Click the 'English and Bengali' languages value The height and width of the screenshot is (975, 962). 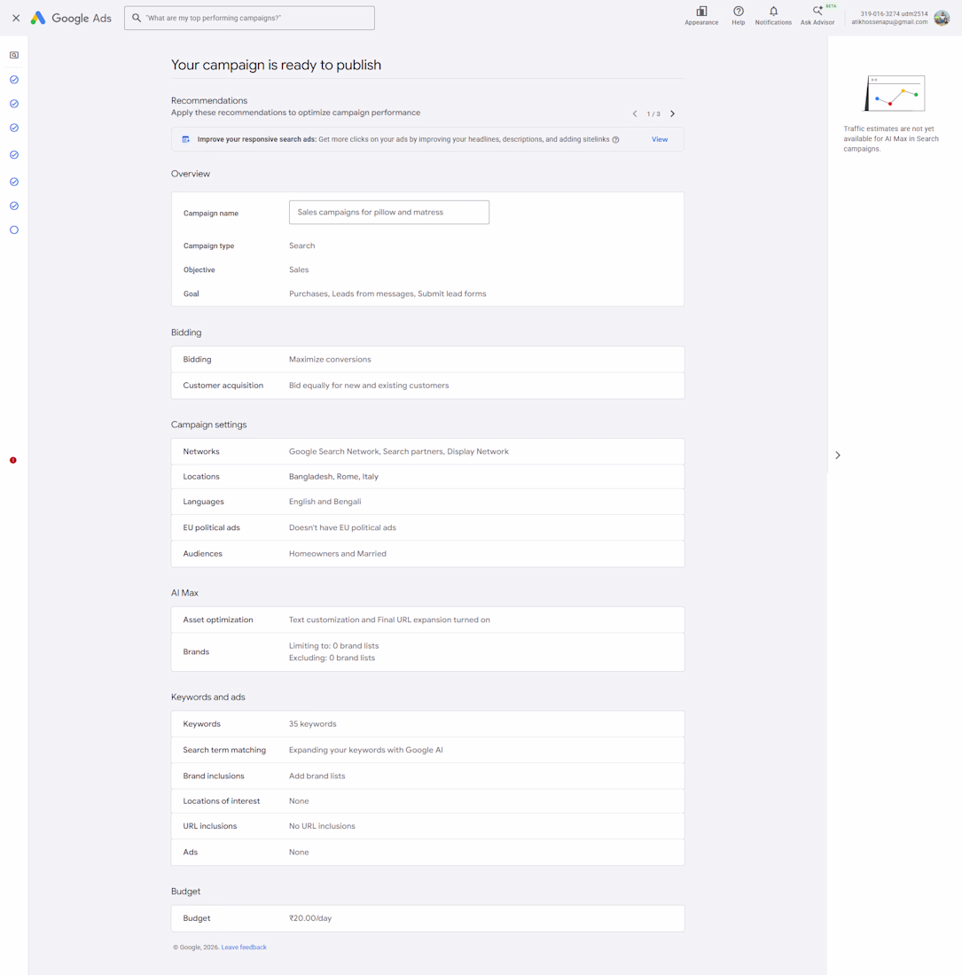click(325, 501)
